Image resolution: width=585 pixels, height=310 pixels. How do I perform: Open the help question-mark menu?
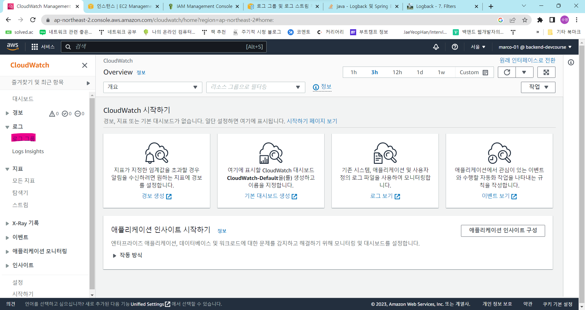click(455, 47)
